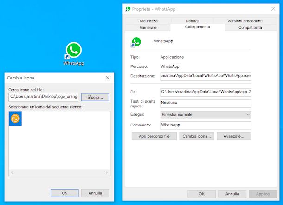Expand the Esegui Finestra normale dropdown
The image size is (283, 205).
tap(206, 114)
